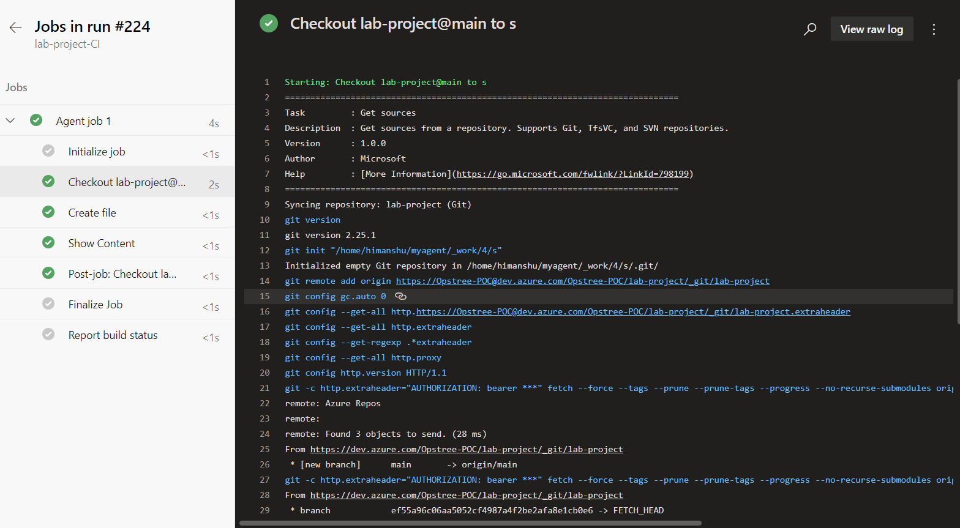Viewport: 960px width, 528px height.
Task: Click 'Task : Get sources' log line
Action: click(350, 113)
